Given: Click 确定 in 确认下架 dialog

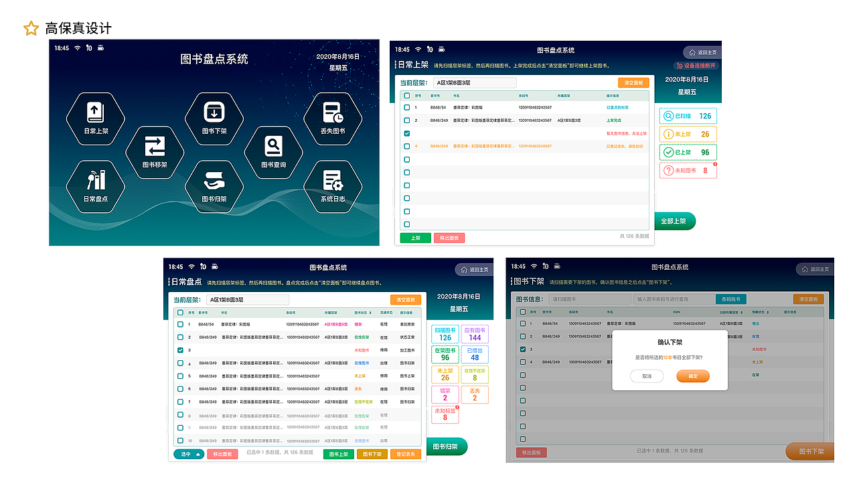Looking at the screenshot, I should (x=693, y=376).
